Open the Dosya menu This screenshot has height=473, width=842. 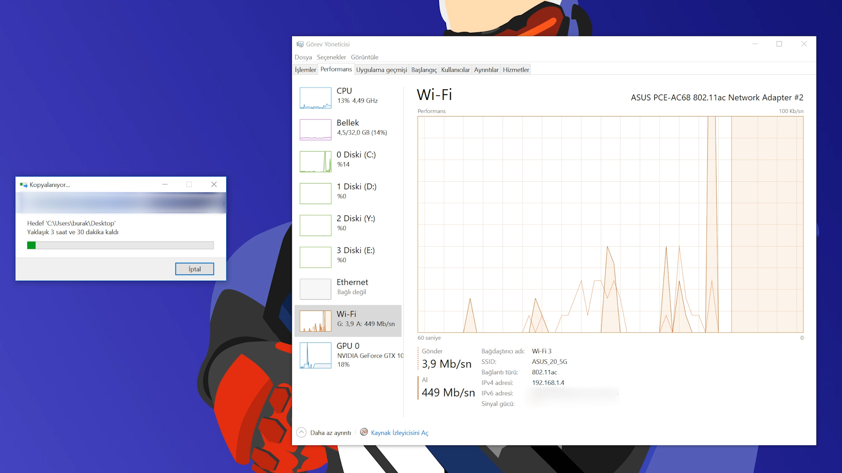pos(303,57)
